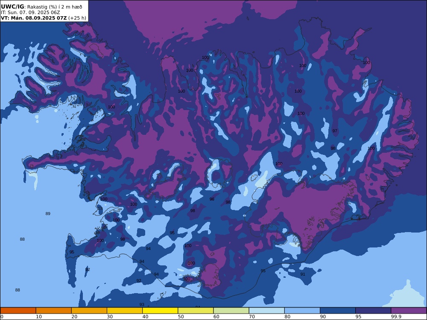The width and height of the screenshot is (427, 320).
Task: Select the 80–90 light blue legend swatch
Action: pos(302,311)
